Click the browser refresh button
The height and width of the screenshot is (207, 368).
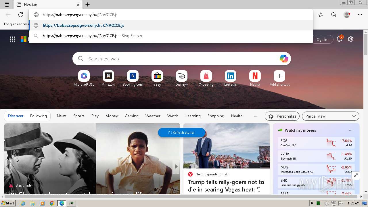21,15
